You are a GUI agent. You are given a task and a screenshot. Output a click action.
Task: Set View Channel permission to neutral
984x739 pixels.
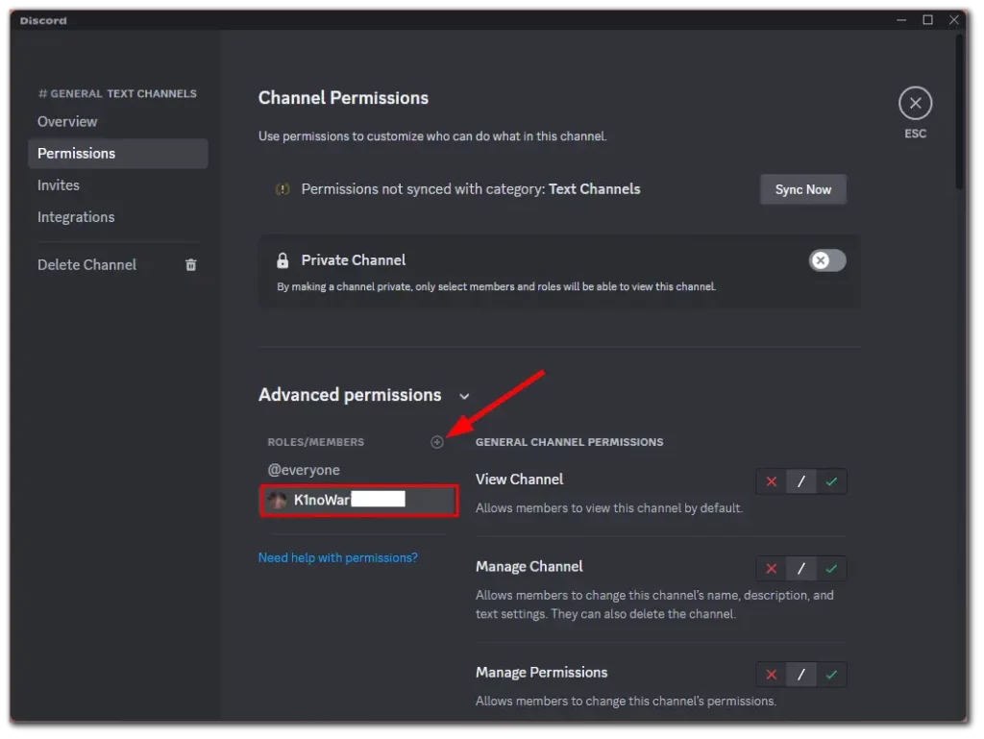click(x=800, y=481)
